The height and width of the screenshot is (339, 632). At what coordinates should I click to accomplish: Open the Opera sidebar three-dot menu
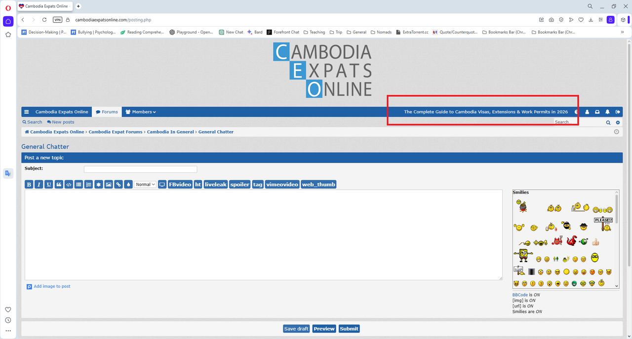coord(8,331)
